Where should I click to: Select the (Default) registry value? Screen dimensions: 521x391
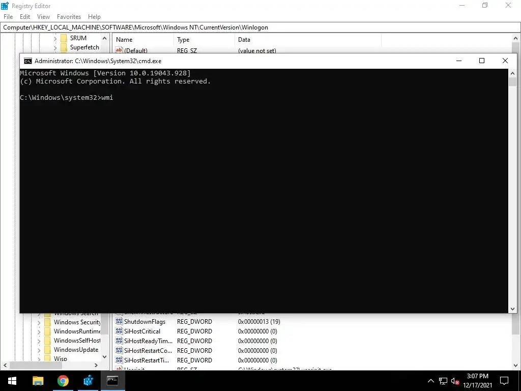pyautogui.click(x=135, y=50)
